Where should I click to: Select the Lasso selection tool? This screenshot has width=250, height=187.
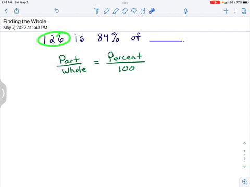(x=134, y=11)
